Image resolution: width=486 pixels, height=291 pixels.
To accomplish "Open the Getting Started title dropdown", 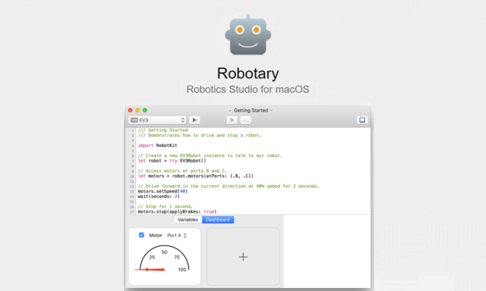I will (x=271, y=110).
